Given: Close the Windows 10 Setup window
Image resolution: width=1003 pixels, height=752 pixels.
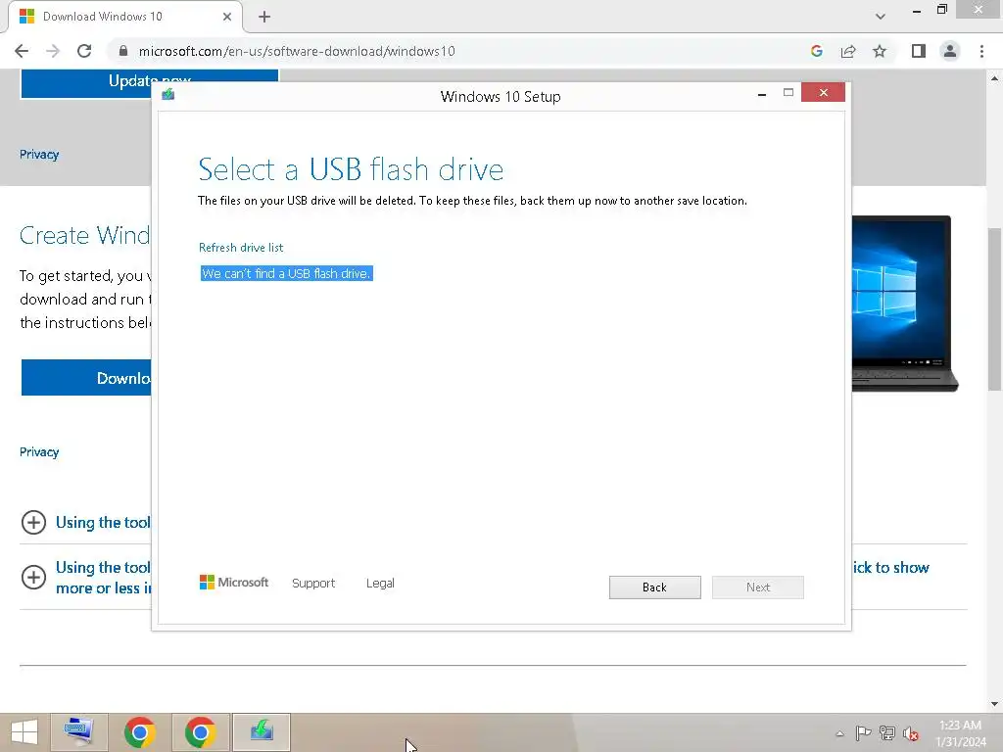Looking at the screenshot, I should tap(823, 93).
